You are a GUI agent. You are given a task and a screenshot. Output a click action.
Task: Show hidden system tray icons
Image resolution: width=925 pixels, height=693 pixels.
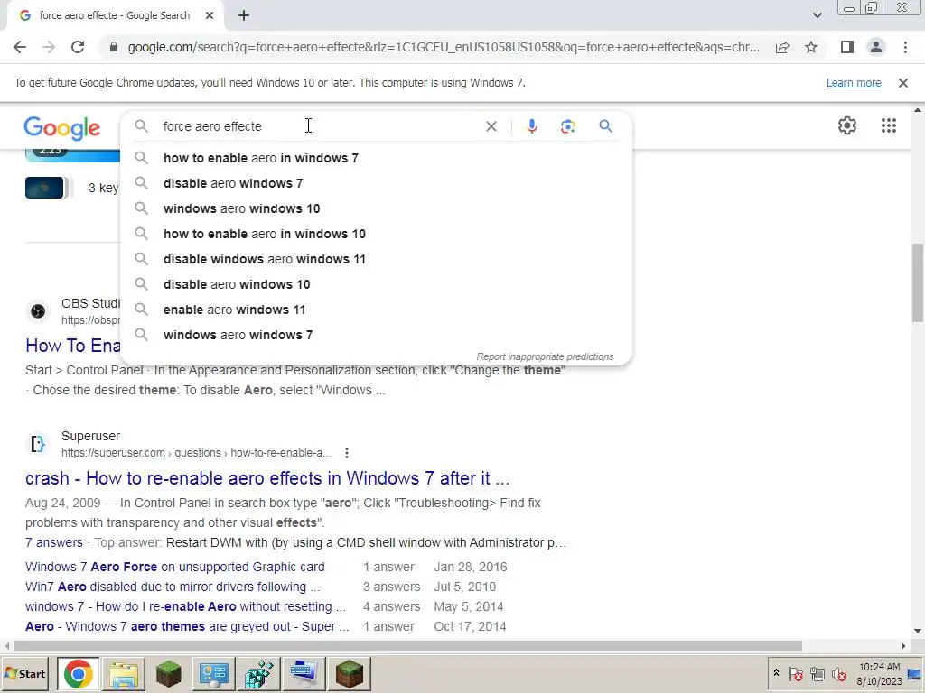pos(776,673)
